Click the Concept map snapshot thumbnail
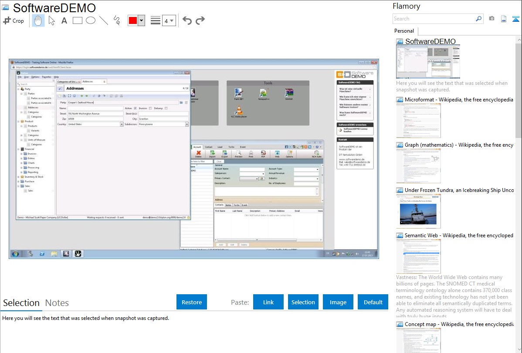This screenshot has height=353, width=522. 418,340
